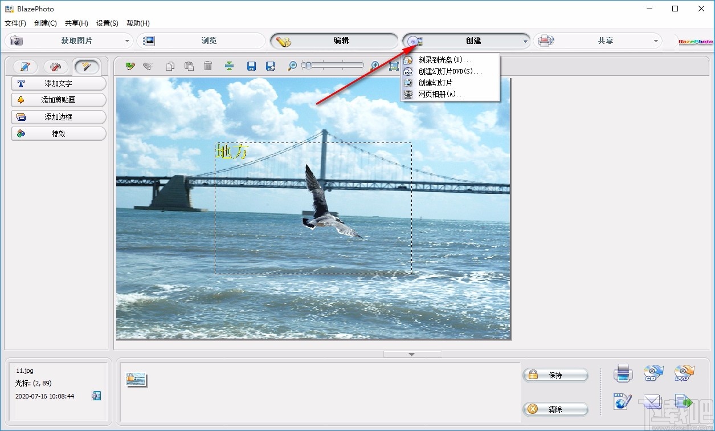The image size is (715, 431).
Task: Open the 获取图片 dropdown arrow
Action: pos(128,40)
